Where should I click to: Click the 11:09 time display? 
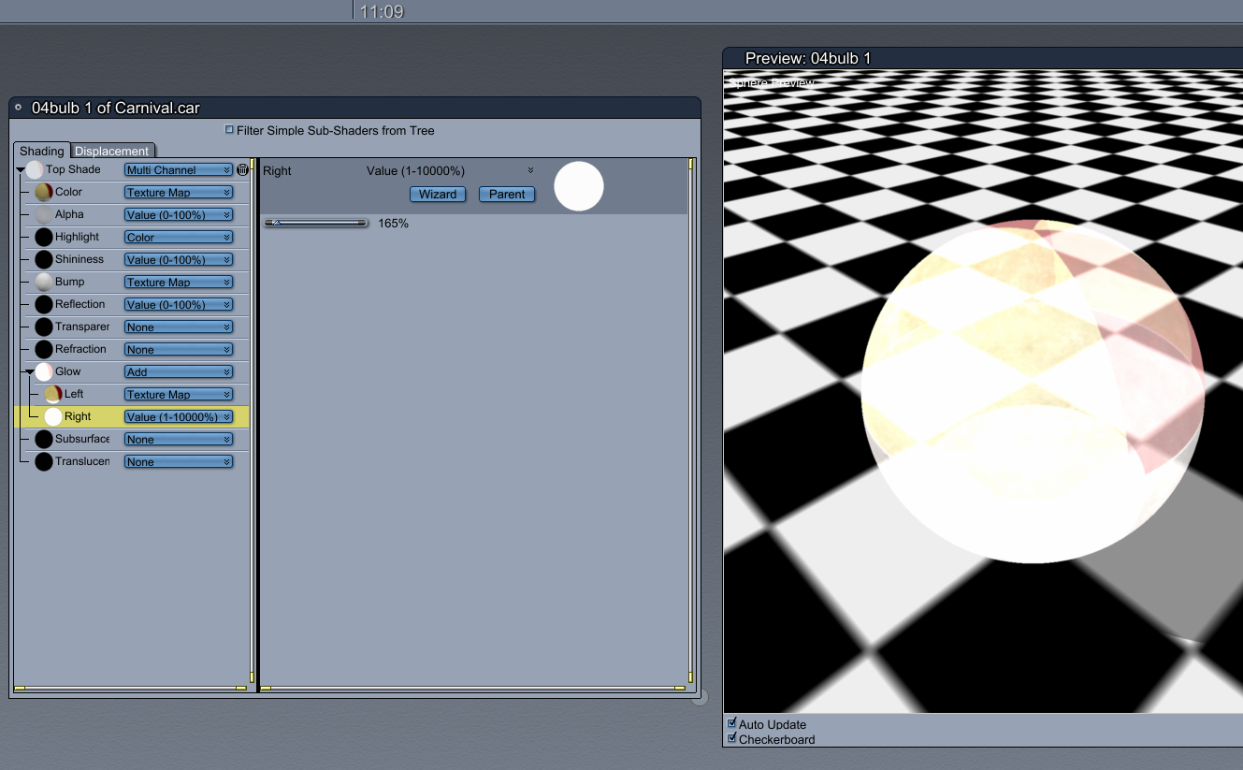(x=382, y=12)
